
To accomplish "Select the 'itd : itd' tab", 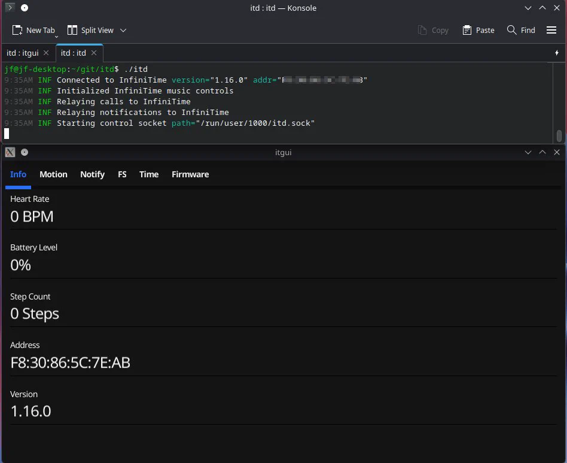I will tap(74, 53).
